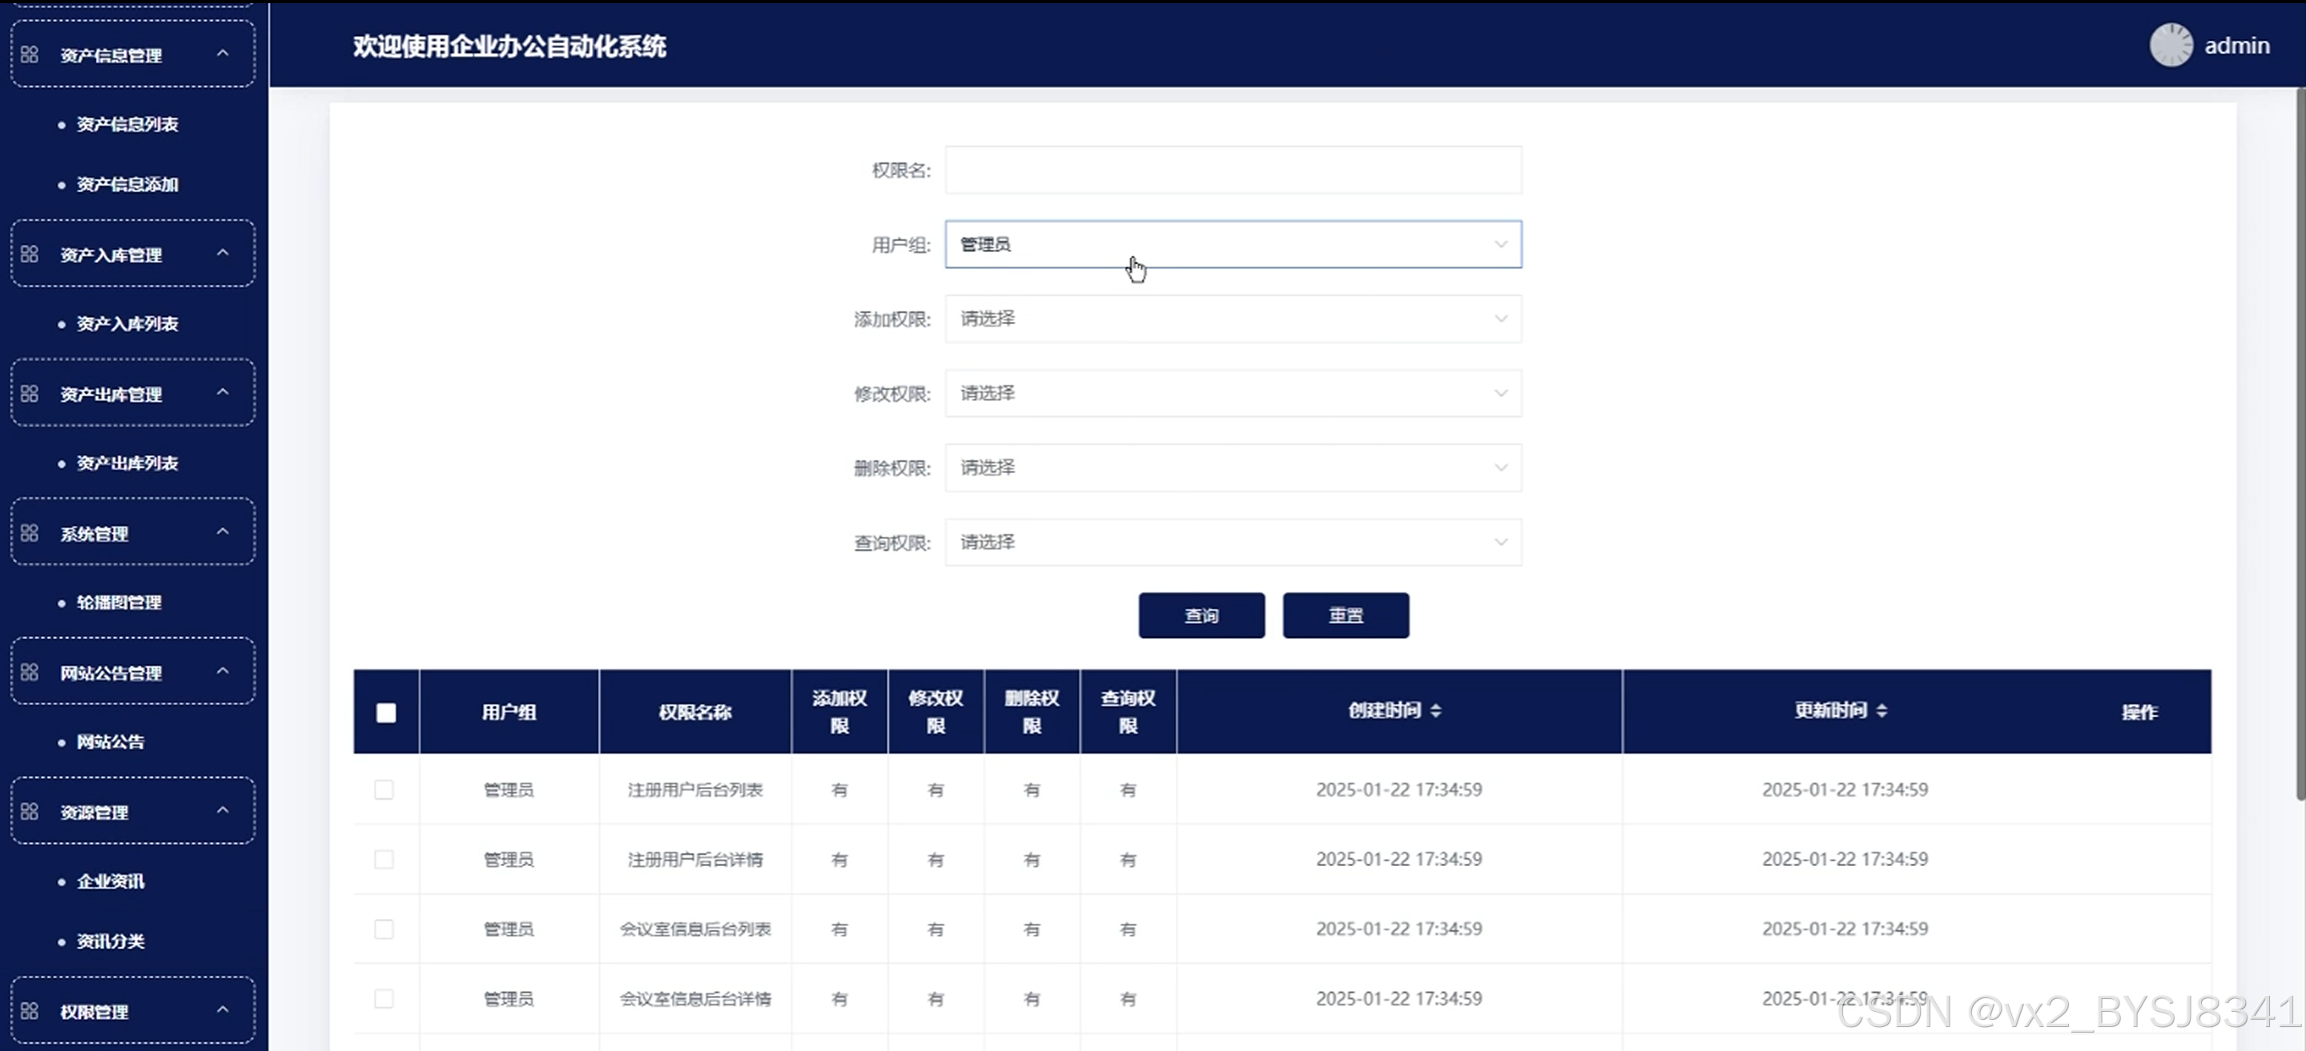
Task: Sort table by 创建时间 arrows
Action: click(1435, 710)
